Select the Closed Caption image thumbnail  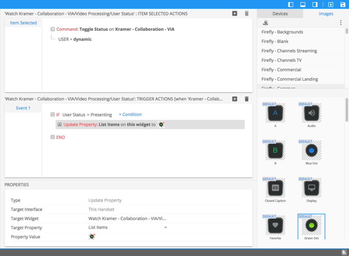(275, 188)
